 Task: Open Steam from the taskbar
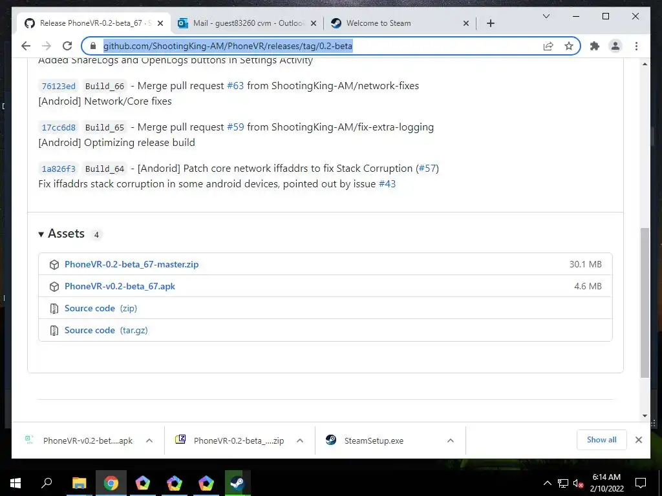point(238,483)
